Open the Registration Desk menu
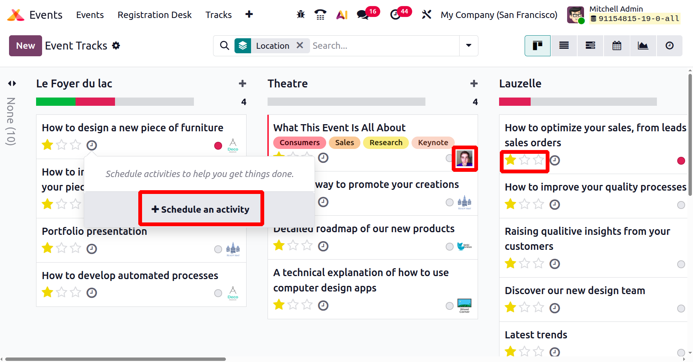The width and height of the screenshot is (693, 362). click(154, 15)
